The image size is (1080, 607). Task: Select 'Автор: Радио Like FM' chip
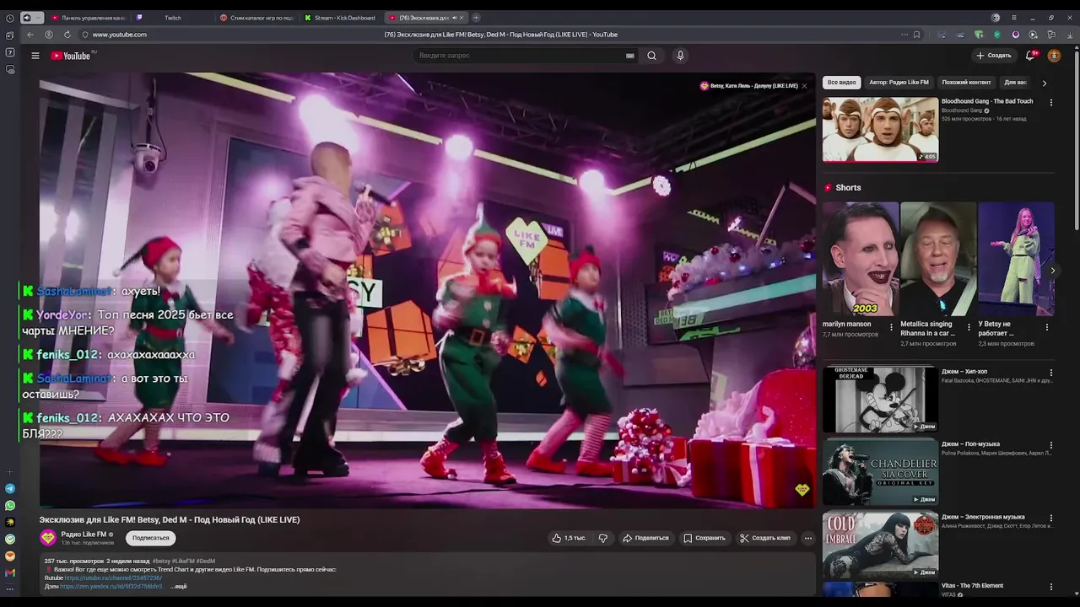click(x=899, y=83)
